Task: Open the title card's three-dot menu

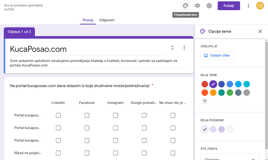Action: click(184, 48)
